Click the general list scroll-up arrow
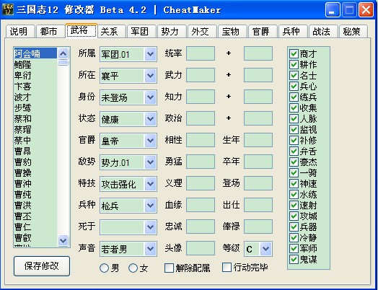Image resolution: width=378 pixels, height=290 pixels. [x=63, y=53]
